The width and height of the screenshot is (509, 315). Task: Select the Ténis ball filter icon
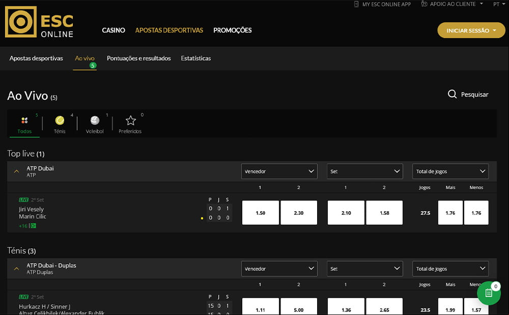click(x=60, y=121)
